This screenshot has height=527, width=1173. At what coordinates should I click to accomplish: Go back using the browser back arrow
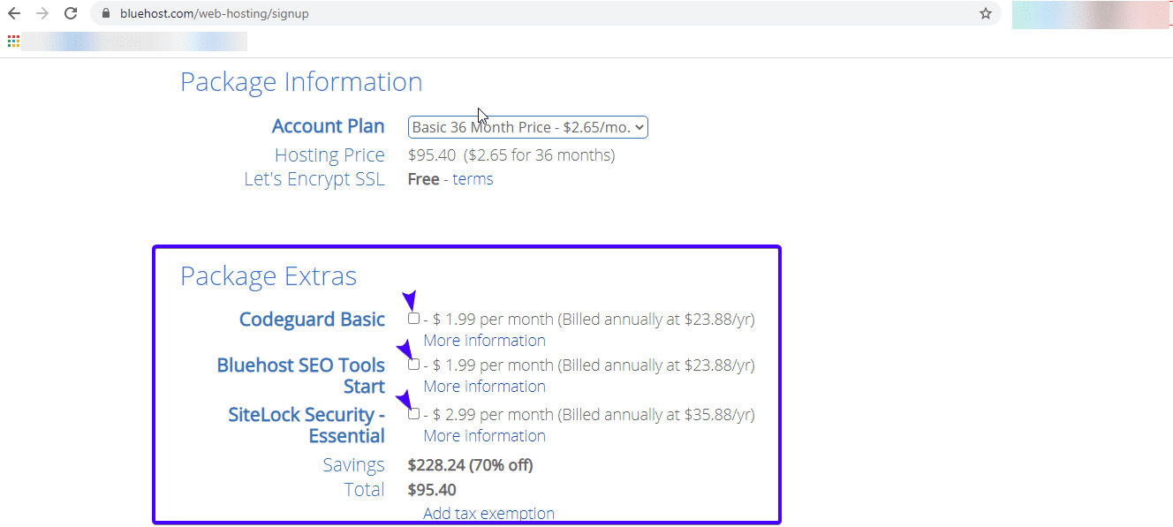pos(14,13)
